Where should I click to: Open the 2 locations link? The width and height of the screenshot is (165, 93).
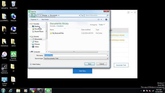[x=60, y=26]
